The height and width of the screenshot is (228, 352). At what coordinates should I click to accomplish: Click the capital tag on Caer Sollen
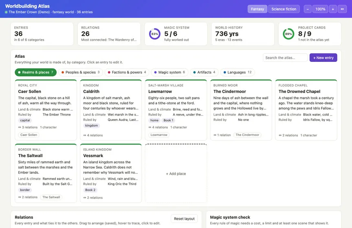click(25, 120)
